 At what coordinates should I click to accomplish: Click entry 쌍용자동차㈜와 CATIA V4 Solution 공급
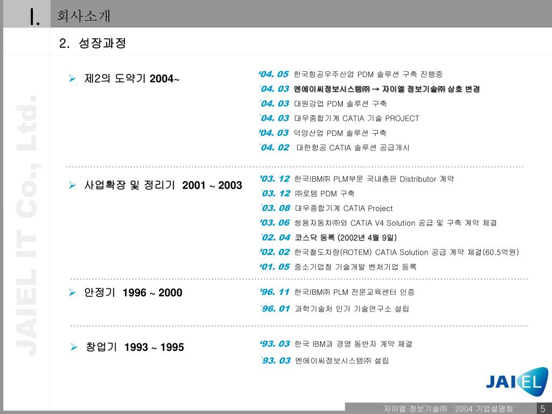pyautogui.click(x=395, y=223)
